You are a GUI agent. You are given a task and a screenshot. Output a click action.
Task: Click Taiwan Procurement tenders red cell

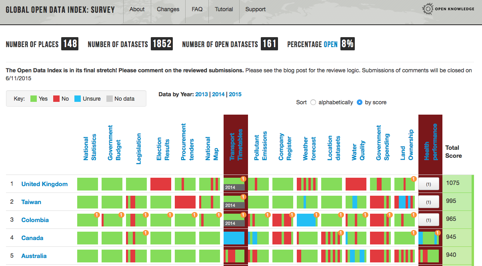click(x=185, y=202)
